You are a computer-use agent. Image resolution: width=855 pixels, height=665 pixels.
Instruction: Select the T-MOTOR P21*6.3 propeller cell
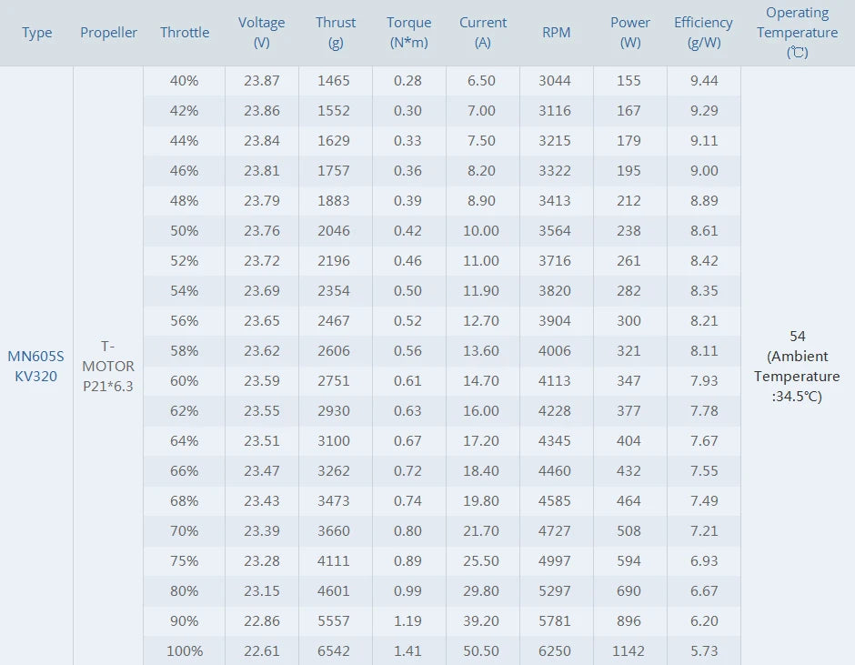point(108,367)
